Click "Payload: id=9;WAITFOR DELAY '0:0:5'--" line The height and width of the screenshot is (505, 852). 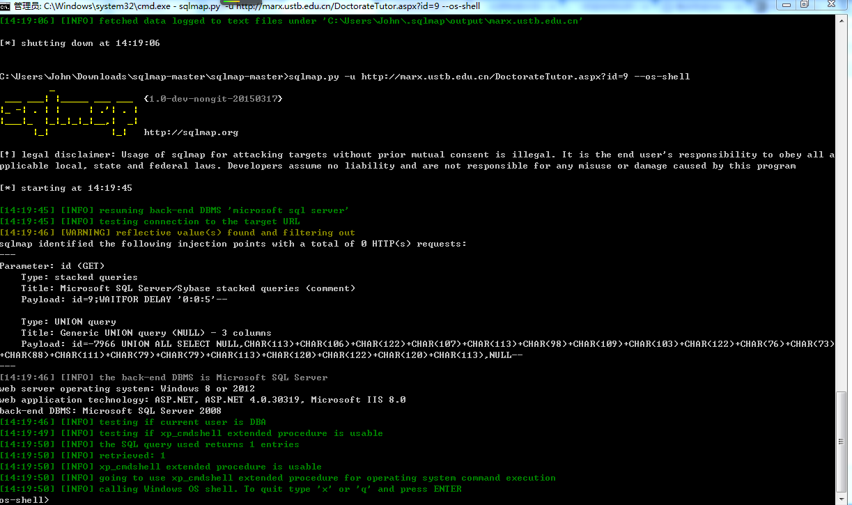coord(124,300)
